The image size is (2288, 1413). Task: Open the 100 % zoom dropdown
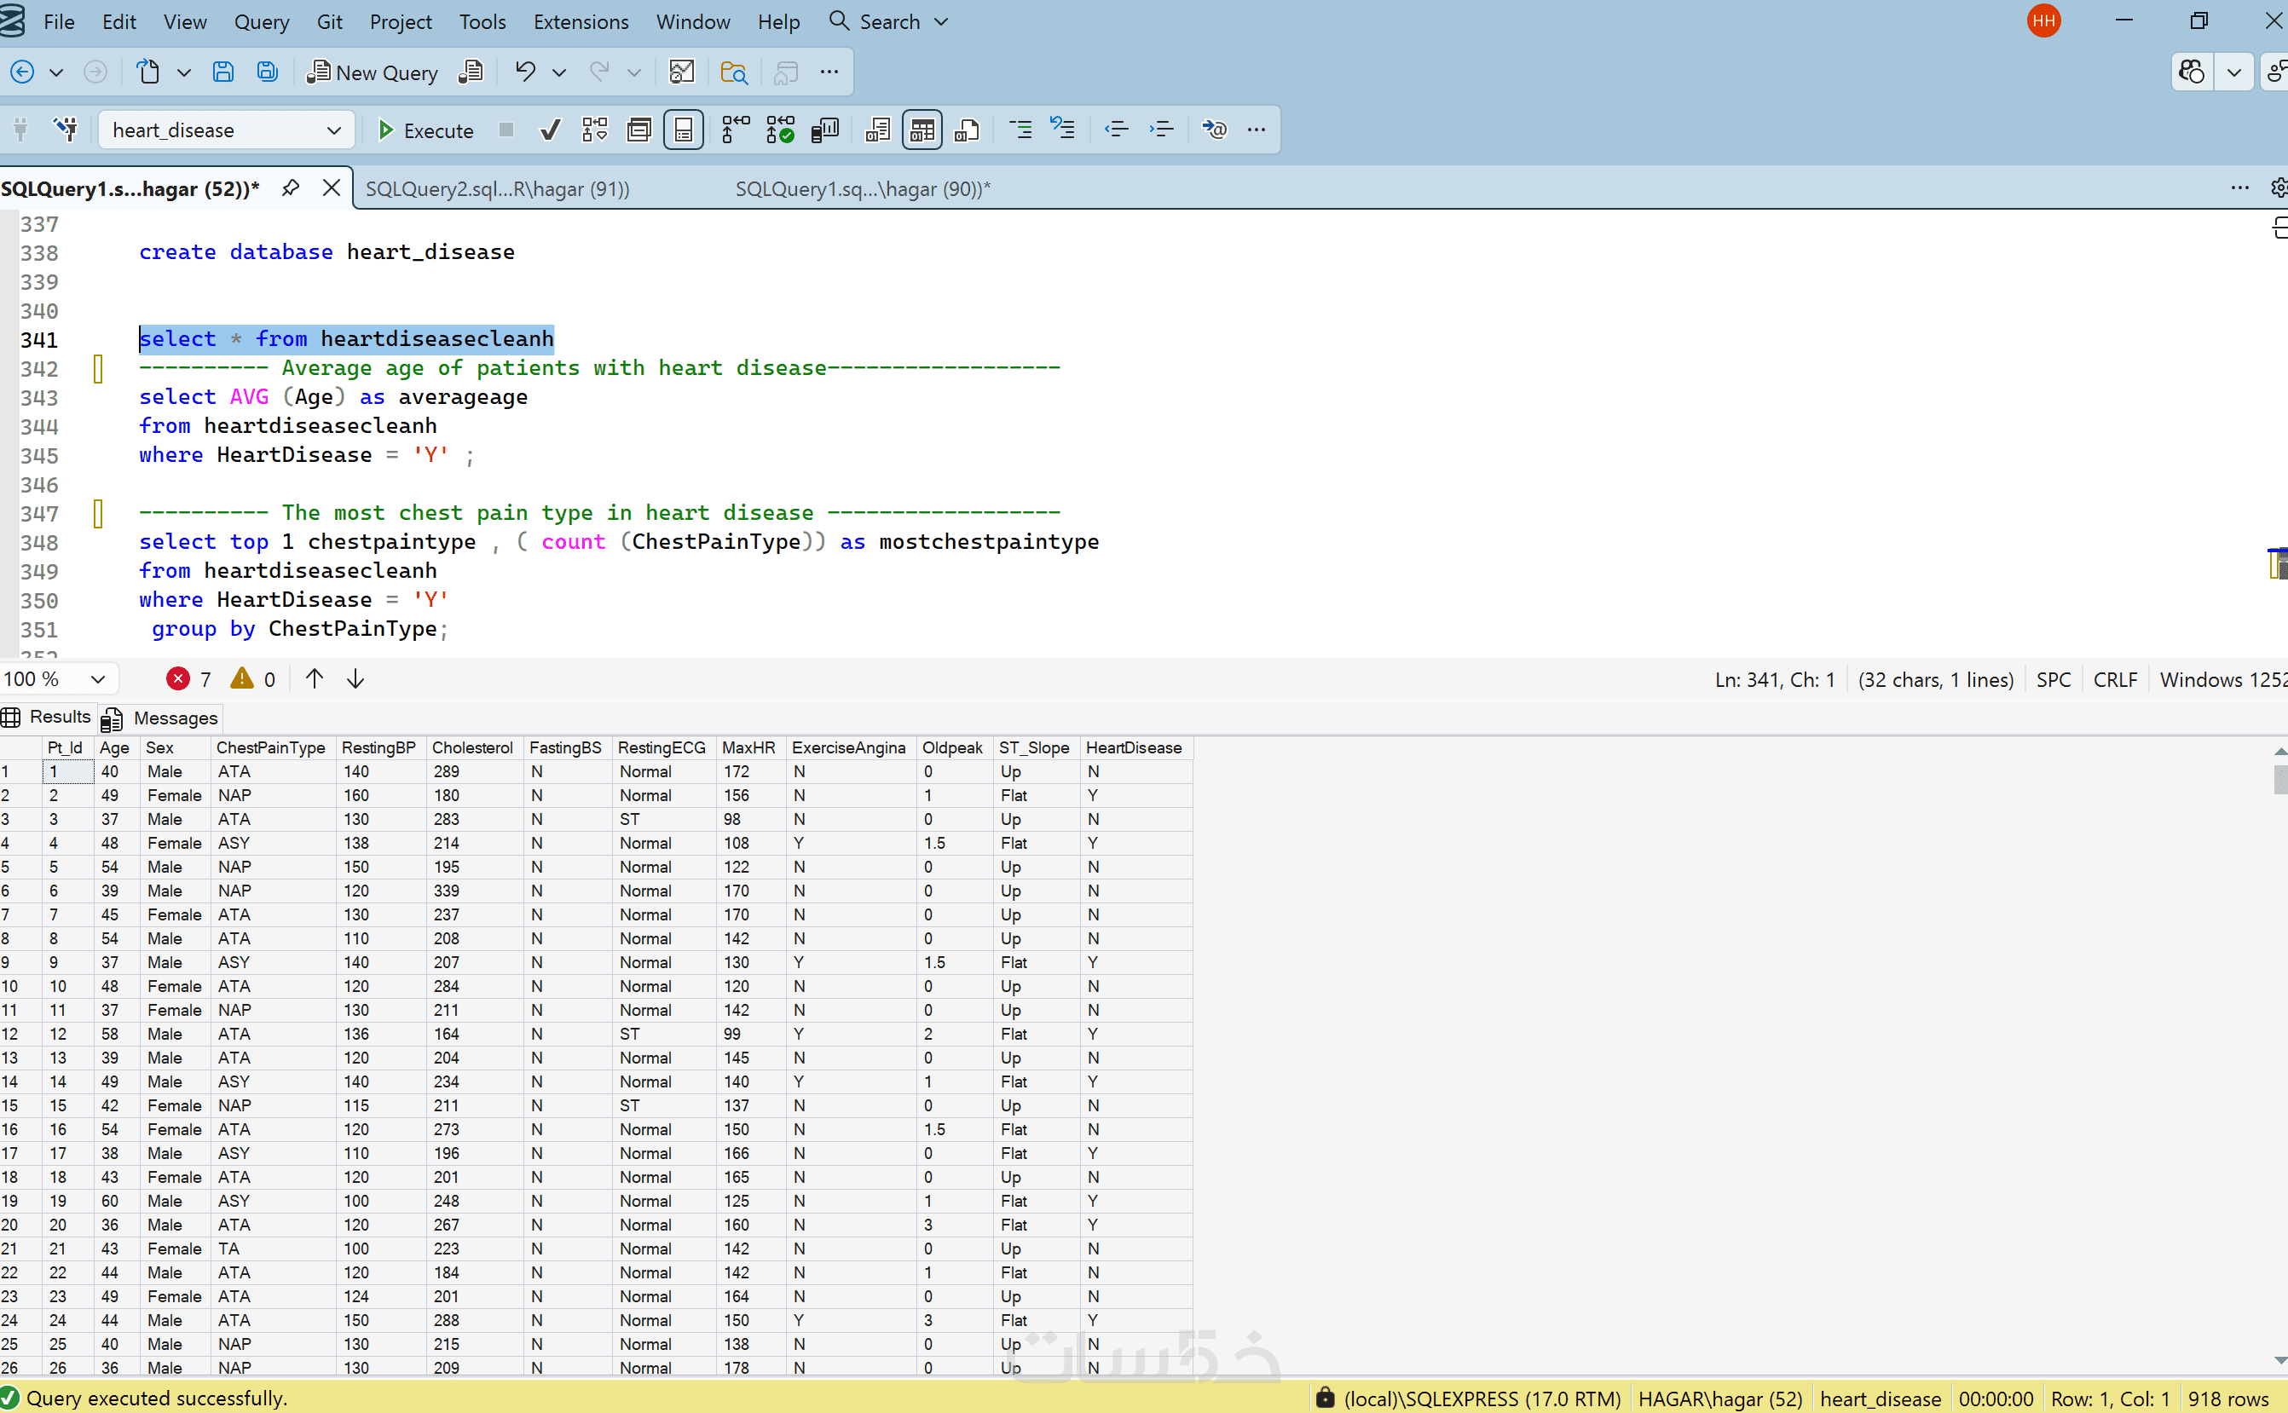click(97, 679)
